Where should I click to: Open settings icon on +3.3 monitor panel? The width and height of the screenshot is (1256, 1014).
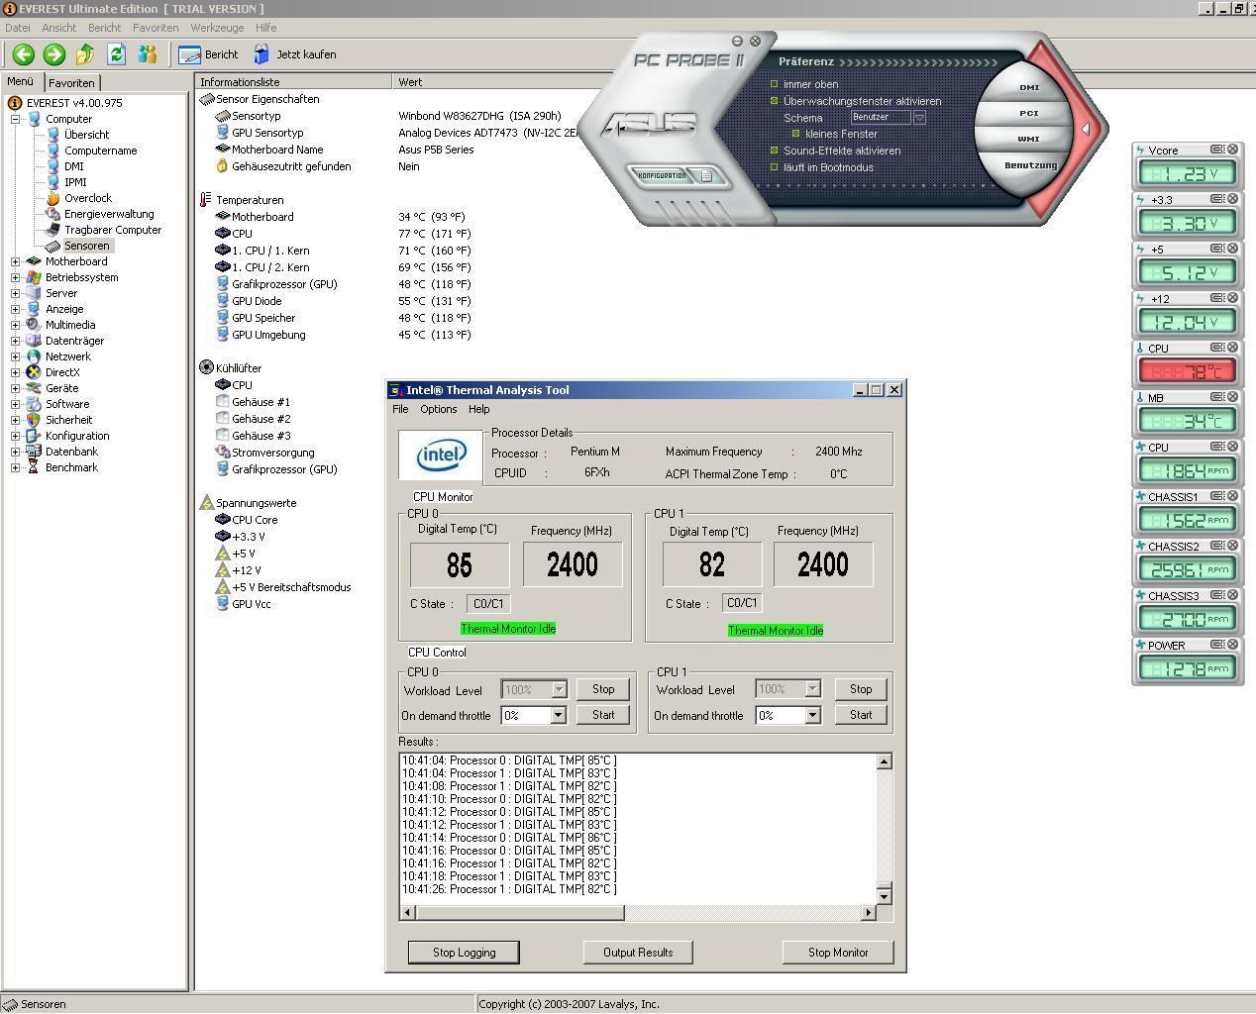tap(1217, 199)
